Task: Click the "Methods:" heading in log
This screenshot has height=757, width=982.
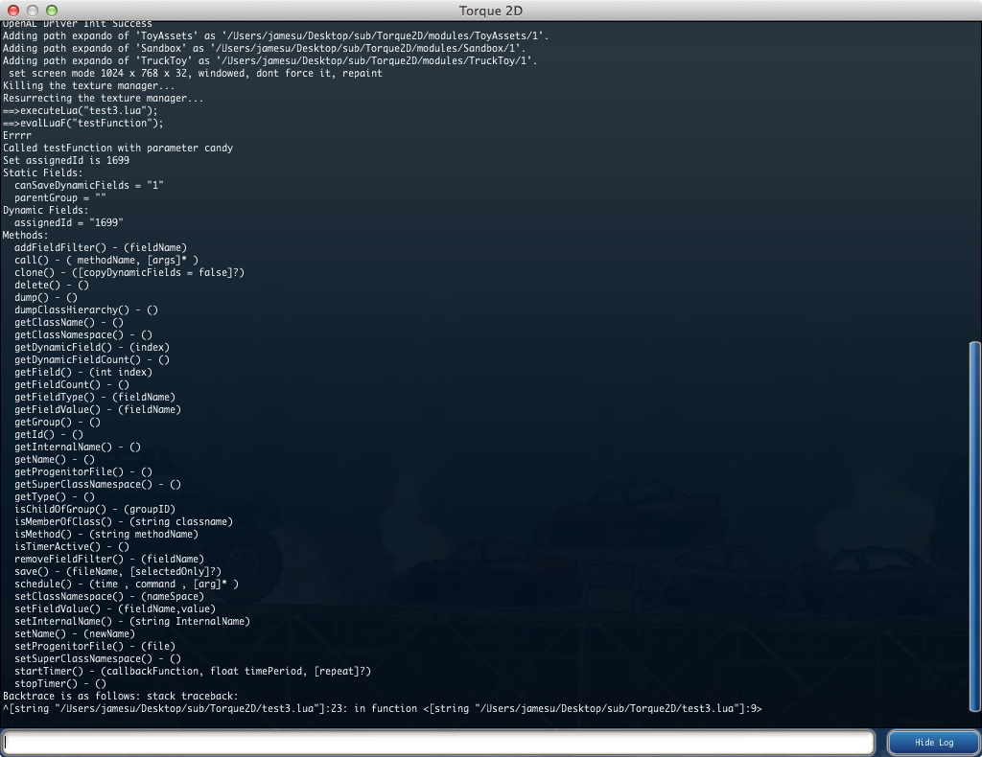Action: (x=25, y=235)
